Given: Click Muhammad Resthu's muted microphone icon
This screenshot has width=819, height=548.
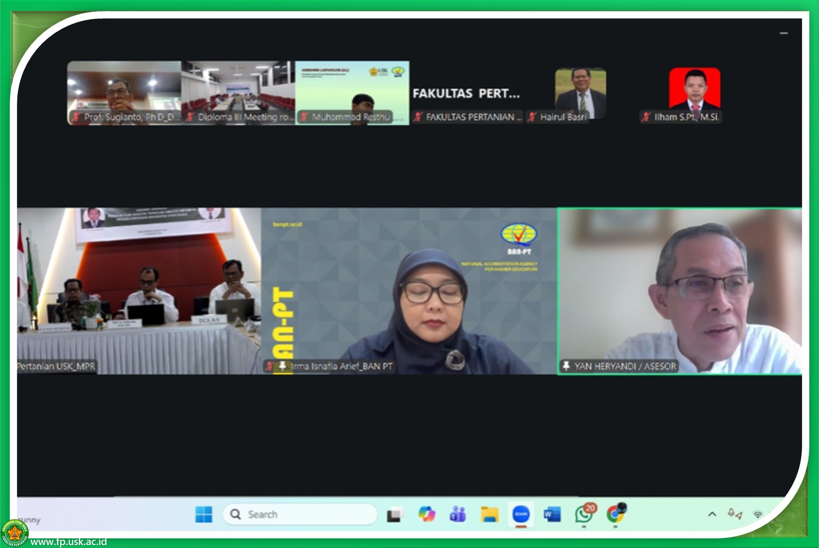Looking at the screenshot, I should click(304, 117).
